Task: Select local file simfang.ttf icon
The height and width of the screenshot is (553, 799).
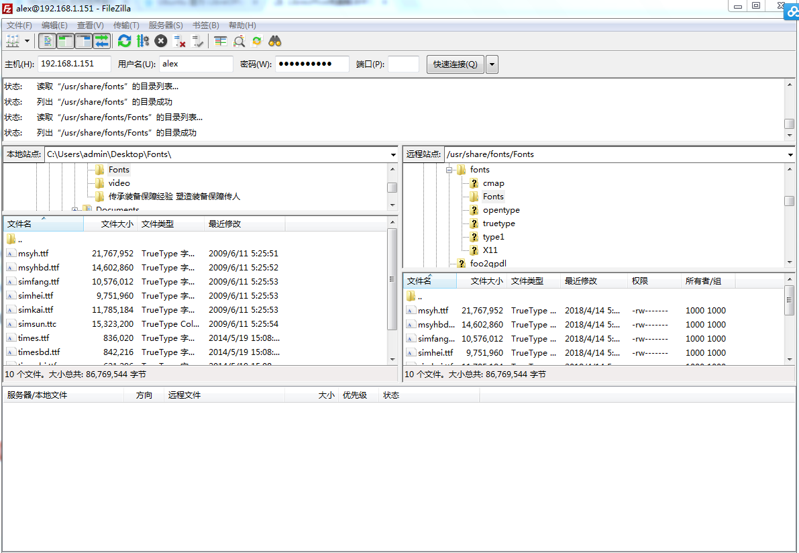Action: (11, 281)
